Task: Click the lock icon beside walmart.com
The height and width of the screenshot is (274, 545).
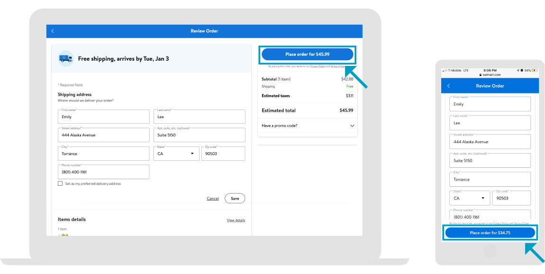Action: 481,74
